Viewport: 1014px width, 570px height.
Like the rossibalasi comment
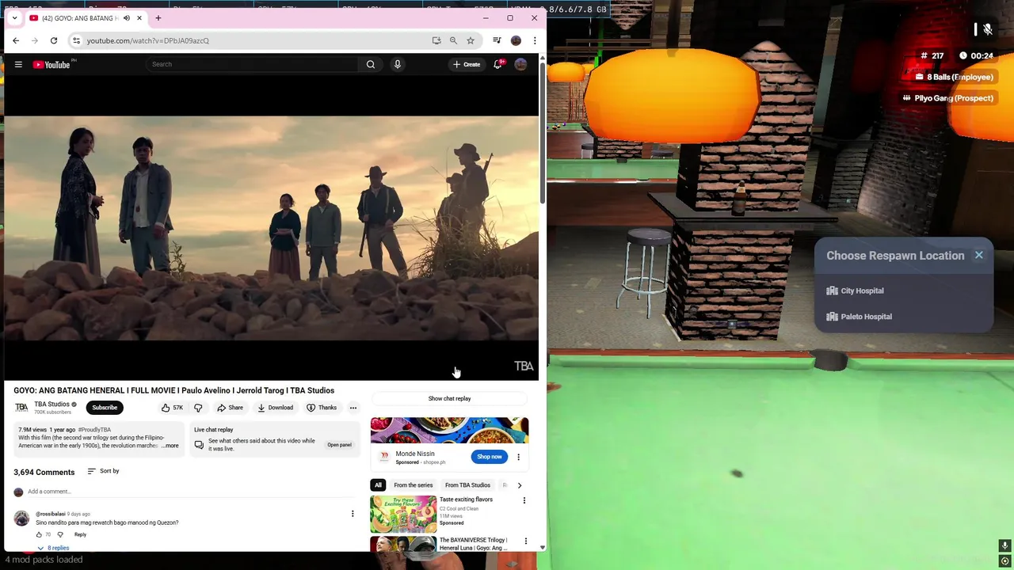pyautogui.click(x=39, y=534)
